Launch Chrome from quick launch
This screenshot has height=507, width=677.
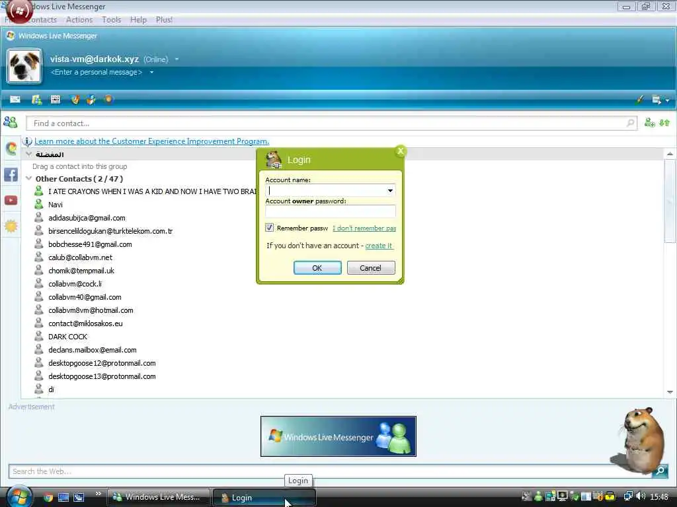48,497
